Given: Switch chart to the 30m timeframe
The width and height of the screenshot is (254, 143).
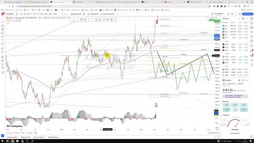Looking at the screenshot, I should (x=28, y=14).
